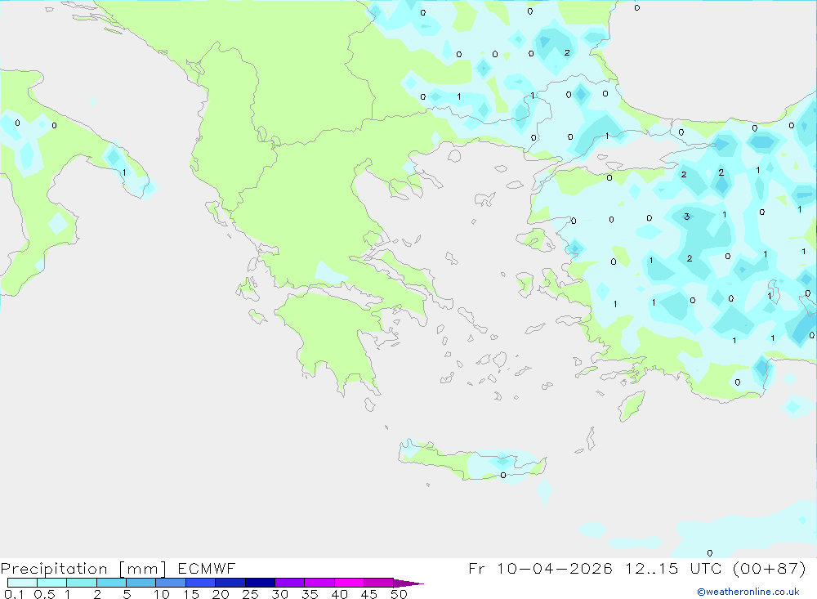Select the 0.5–1 mm legend color swatch
Screen dimensions: 817x599
click(x=51, y=583)
